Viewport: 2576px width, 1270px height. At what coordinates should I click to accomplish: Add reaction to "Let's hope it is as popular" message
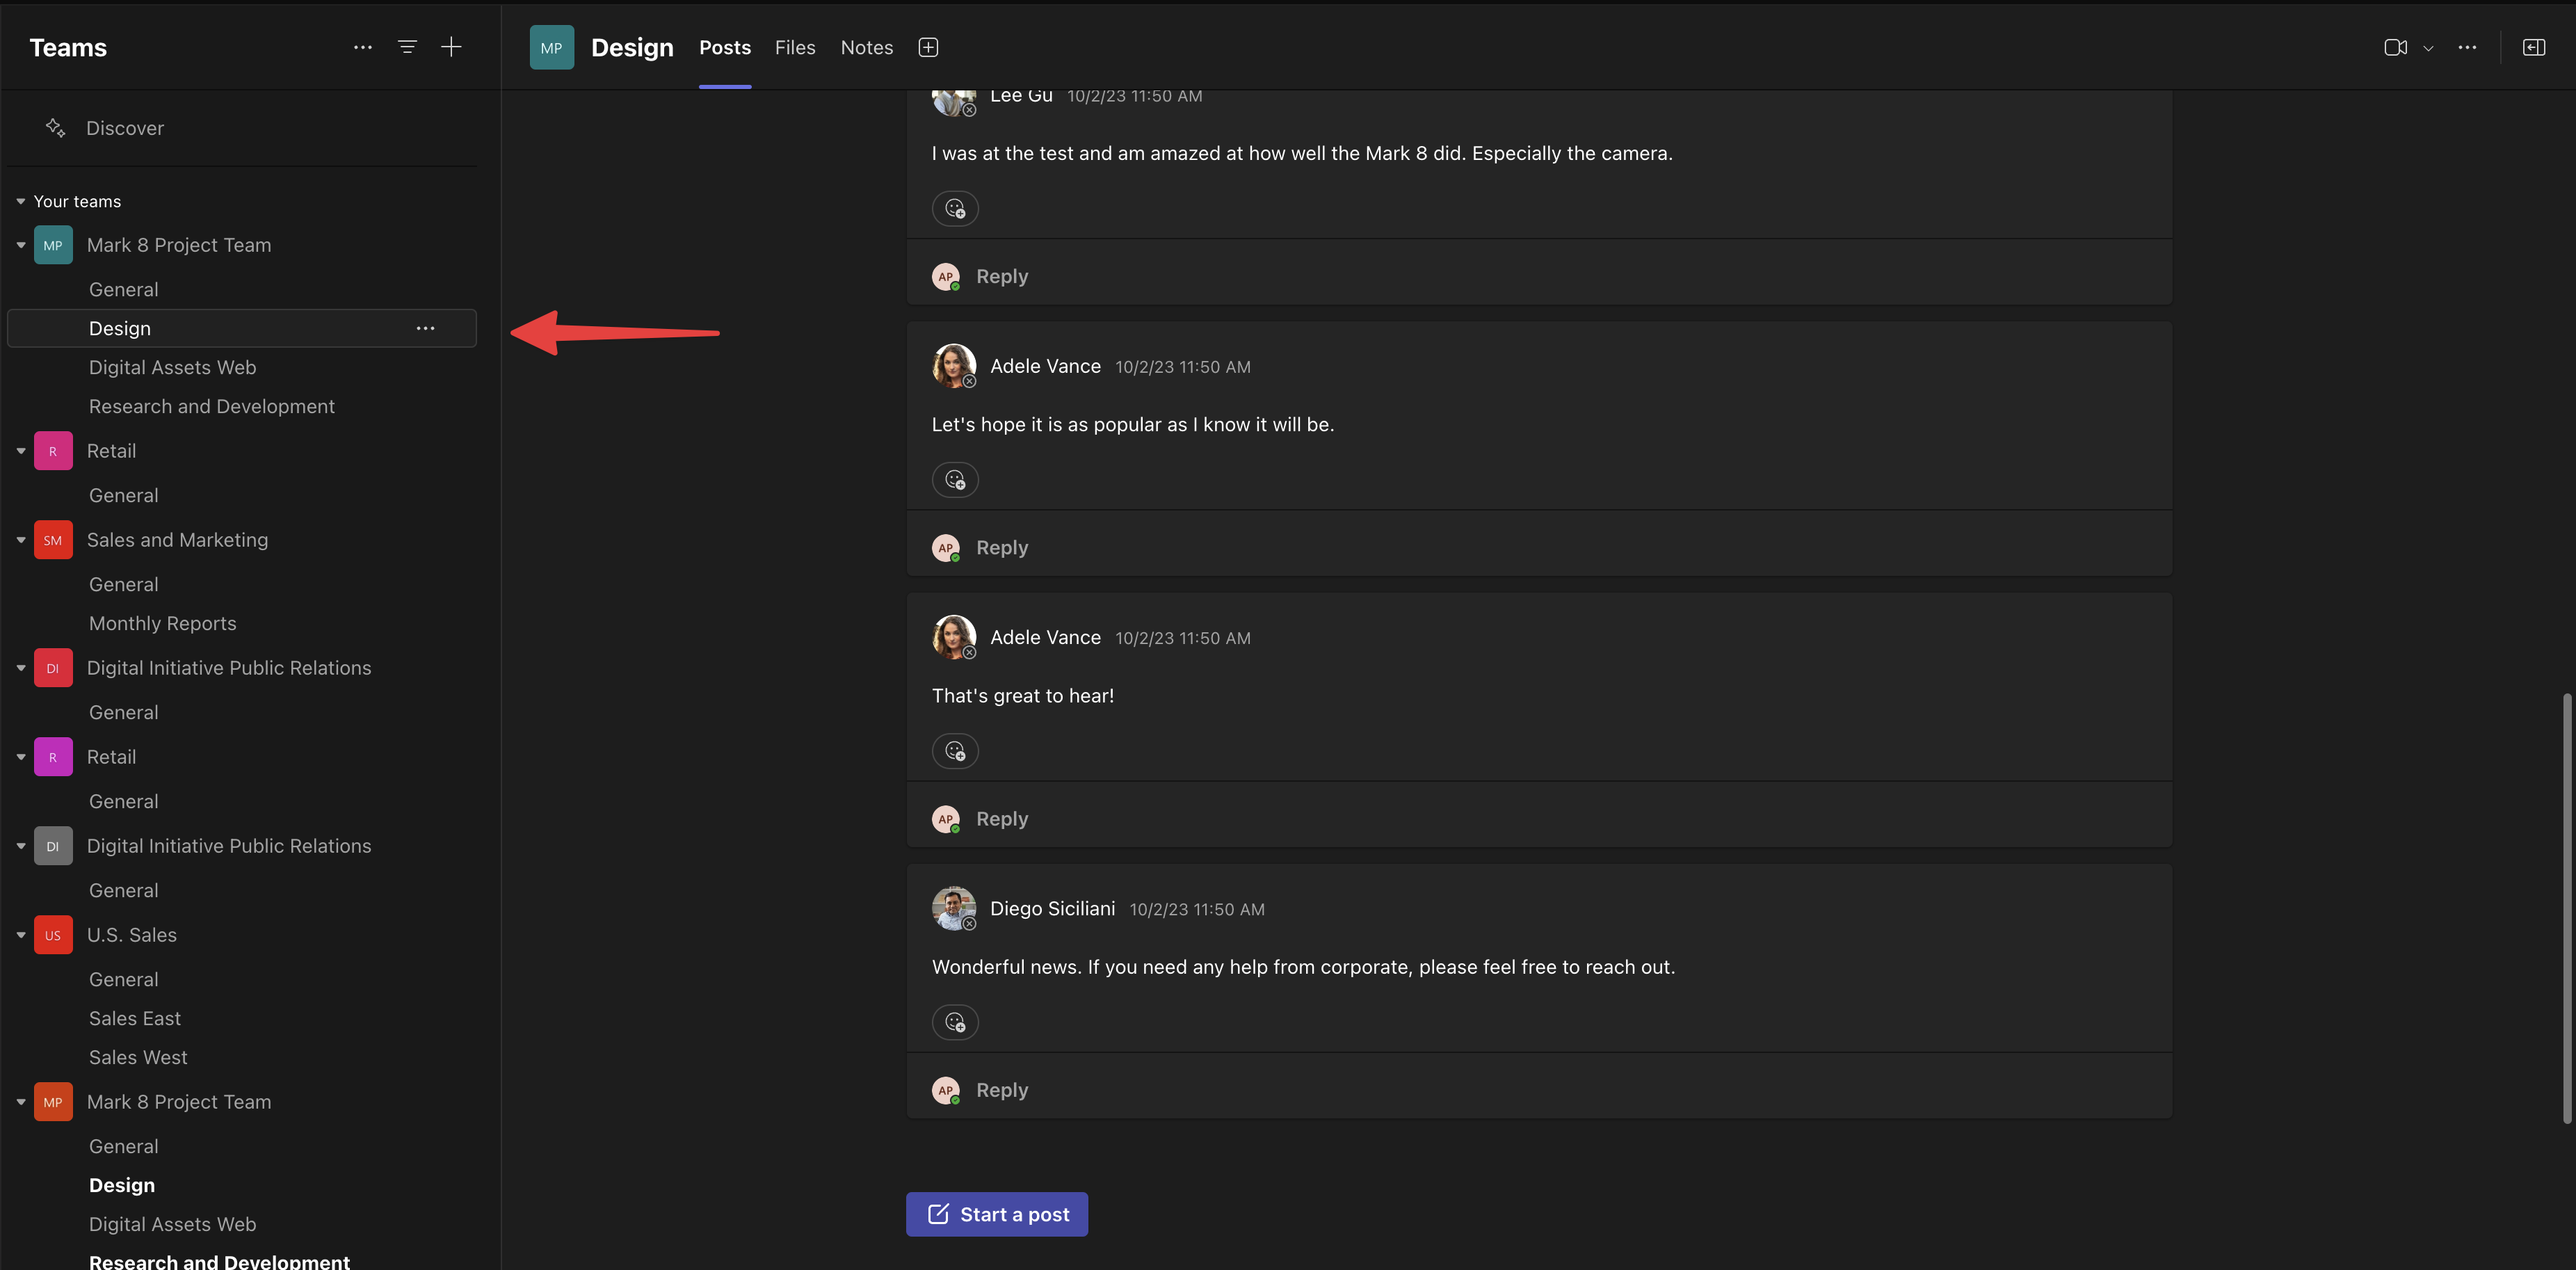[x=955, y=479]
